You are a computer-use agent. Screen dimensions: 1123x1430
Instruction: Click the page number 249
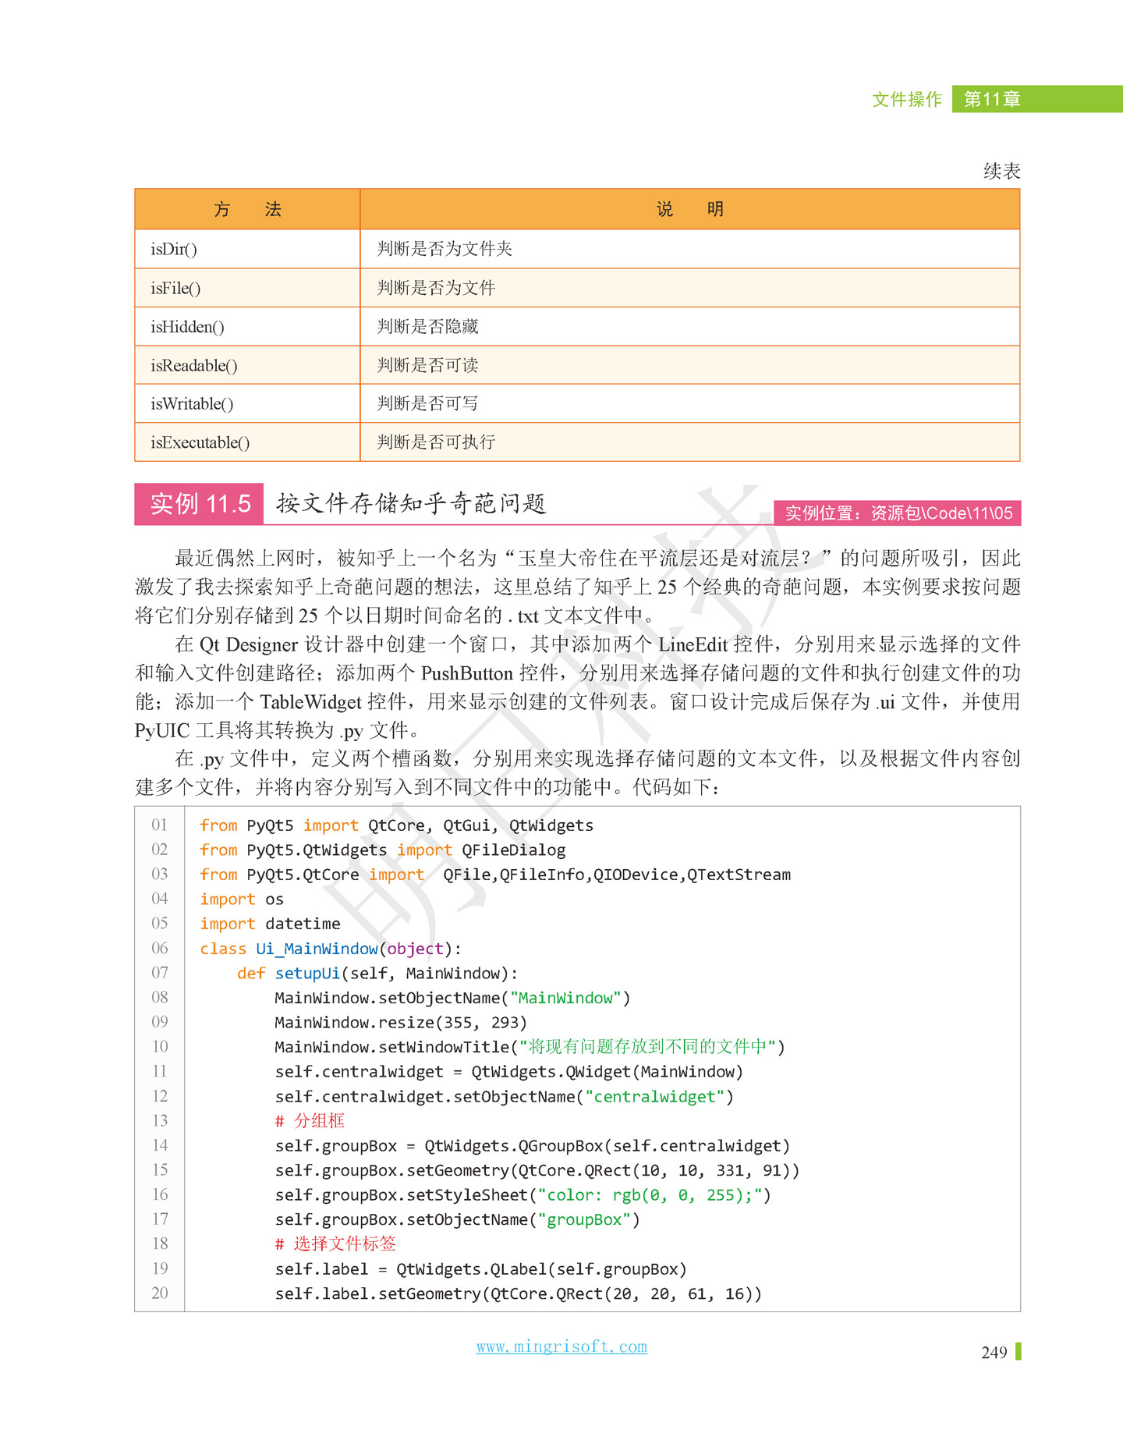coord(994,1352)
